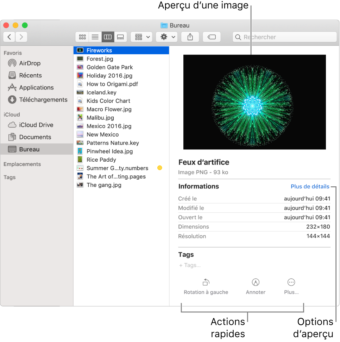Screen dimensions: 340x342
Task: Select the New Mexico file
Action: [x=121, y=135]
